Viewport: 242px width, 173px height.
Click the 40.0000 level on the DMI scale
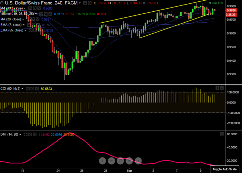pyautogui.click(x=232, y=147)
